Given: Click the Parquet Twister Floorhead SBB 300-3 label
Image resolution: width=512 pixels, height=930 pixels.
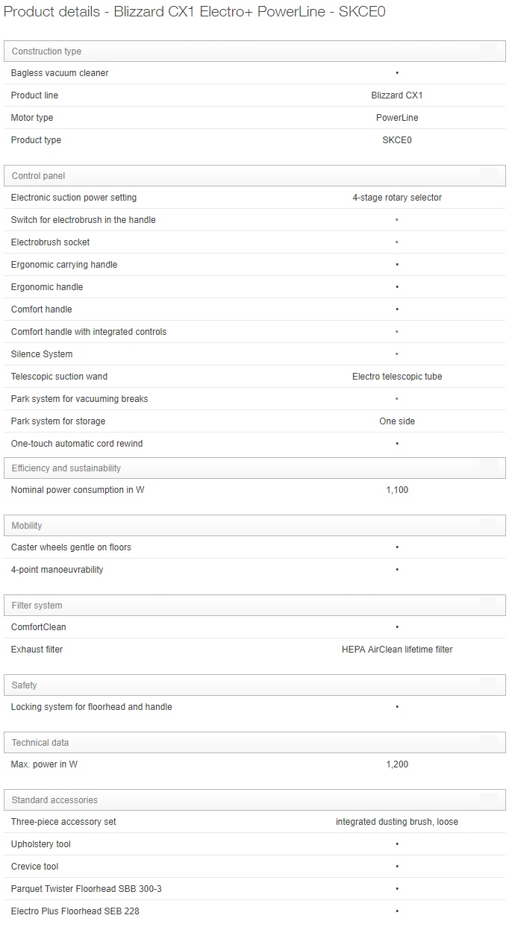Looking at the screenshot, I should tap(86, 889).
